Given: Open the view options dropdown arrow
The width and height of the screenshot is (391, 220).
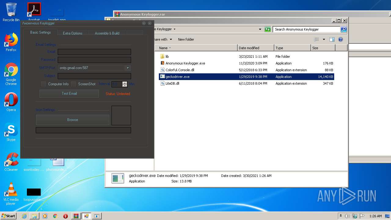Looking at the screenshot, I should pyautogui.click(x=324, y=39).
